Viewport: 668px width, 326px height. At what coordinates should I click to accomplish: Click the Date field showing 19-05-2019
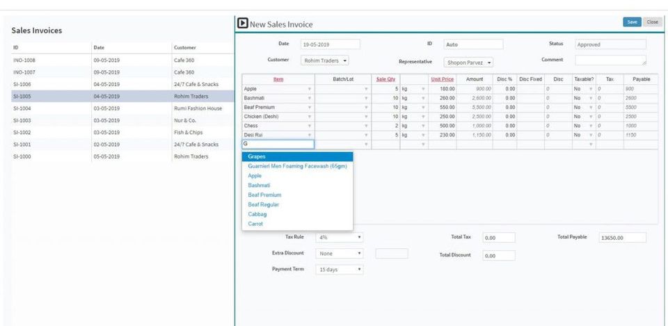330,44
